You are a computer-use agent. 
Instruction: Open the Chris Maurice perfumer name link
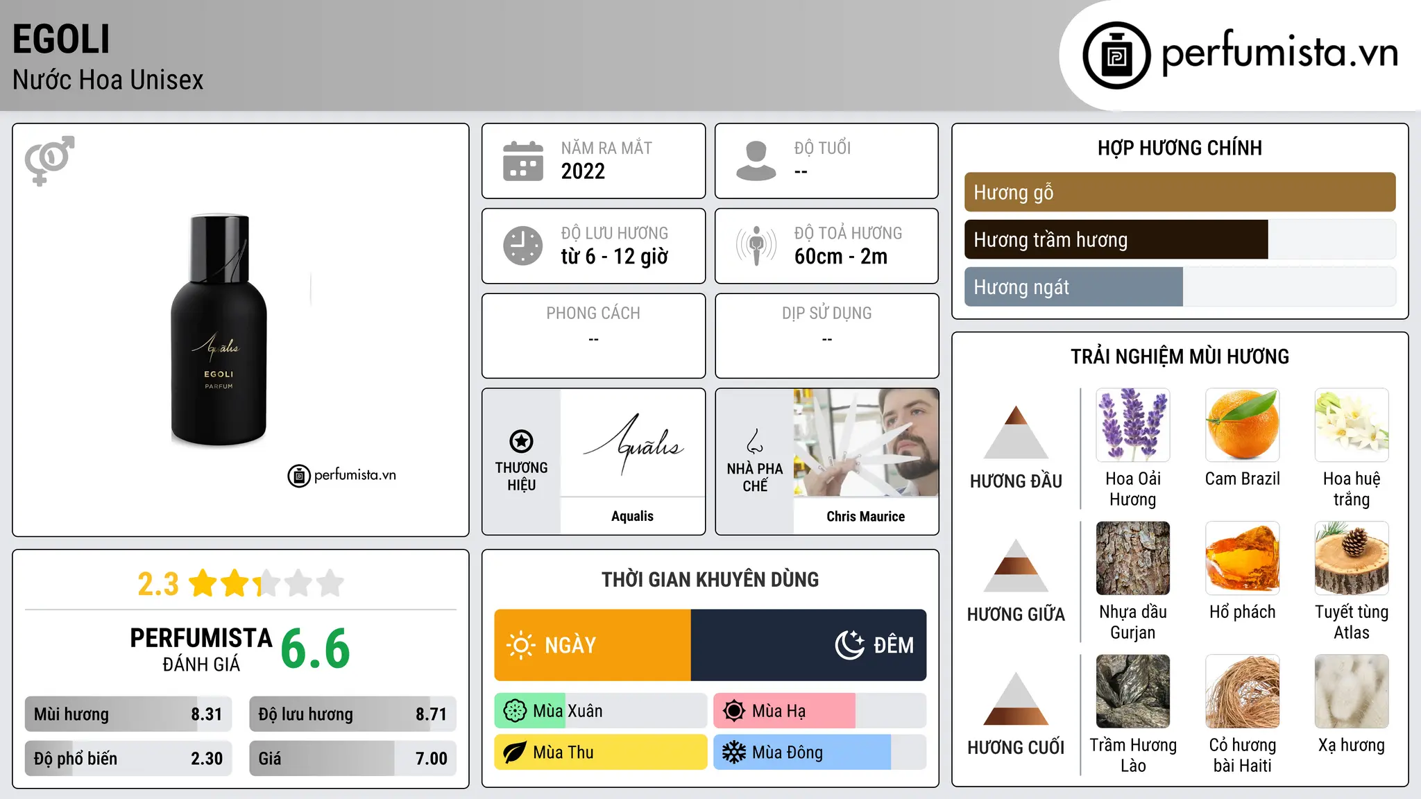[866, 516]
